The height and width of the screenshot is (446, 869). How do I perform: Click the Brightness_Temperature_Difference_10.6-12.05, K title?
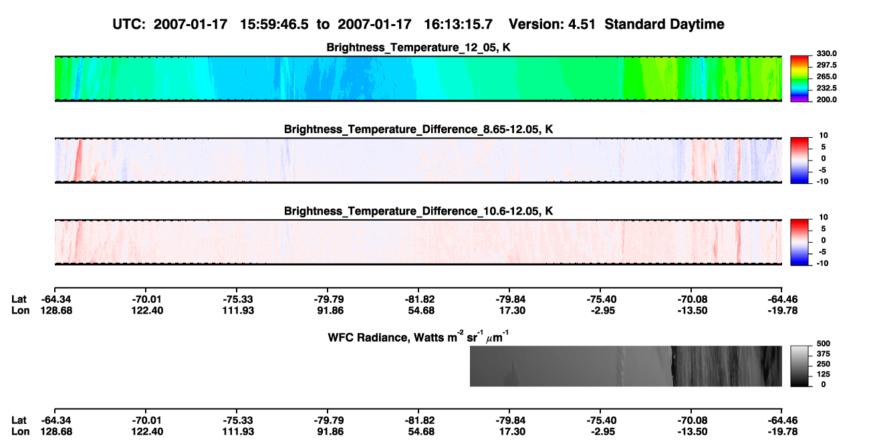coord(418,211)
